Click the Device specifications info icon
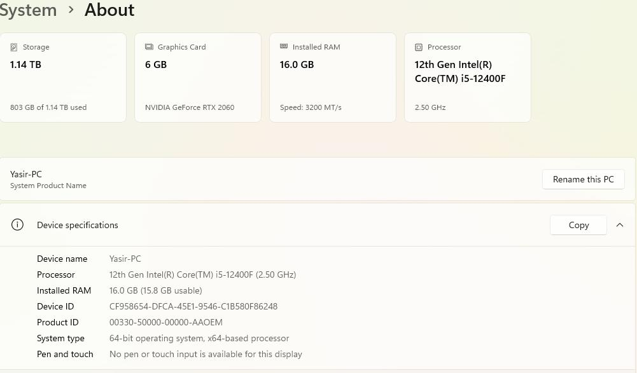The width and height of the screenshot is (637, 373). 18,225
